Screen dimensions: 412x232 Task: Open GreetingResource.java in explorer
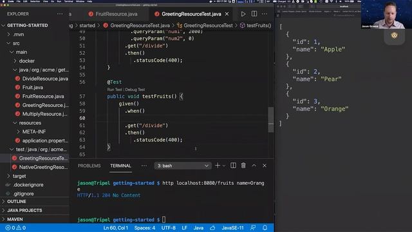tap(46, 105)
